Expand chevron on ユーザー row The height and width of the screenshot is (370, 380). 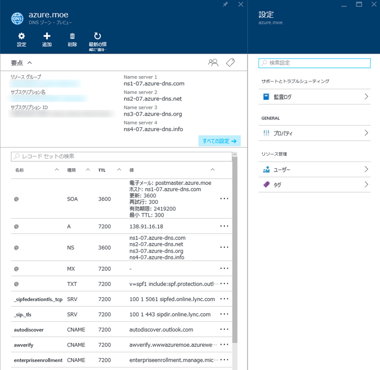pos(366,169)
